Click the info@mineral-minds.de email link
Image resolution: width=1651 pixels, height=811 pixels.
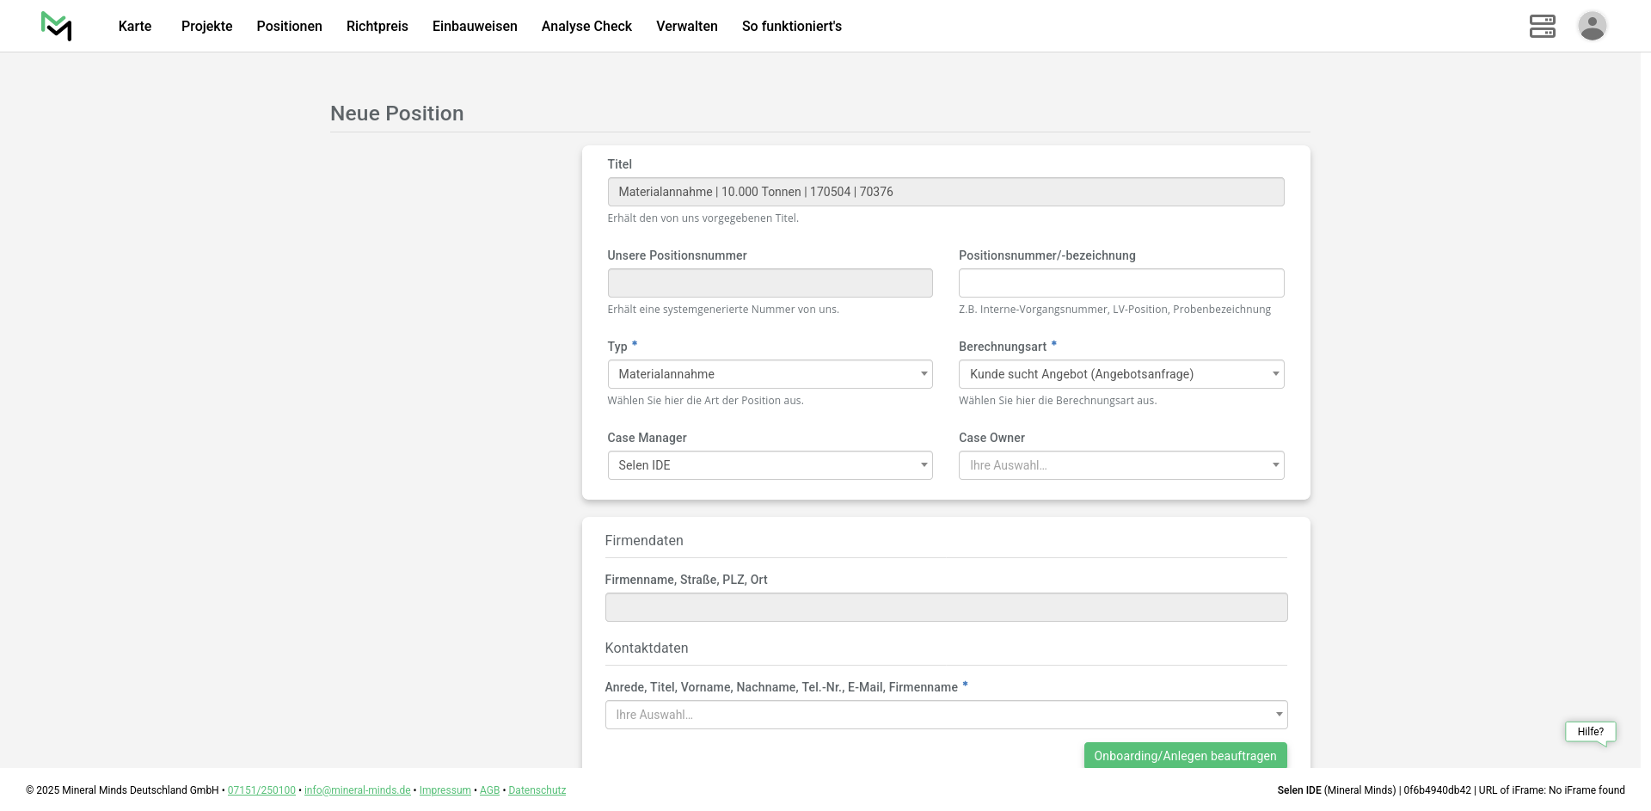pos(357,790)
